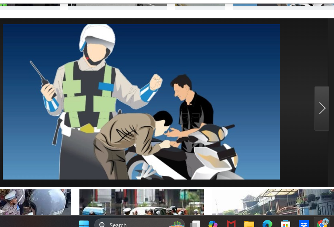Open Microsoft Store from the taskbar
The width and height of the screenshot is (334, 227).
click(285, 224)
